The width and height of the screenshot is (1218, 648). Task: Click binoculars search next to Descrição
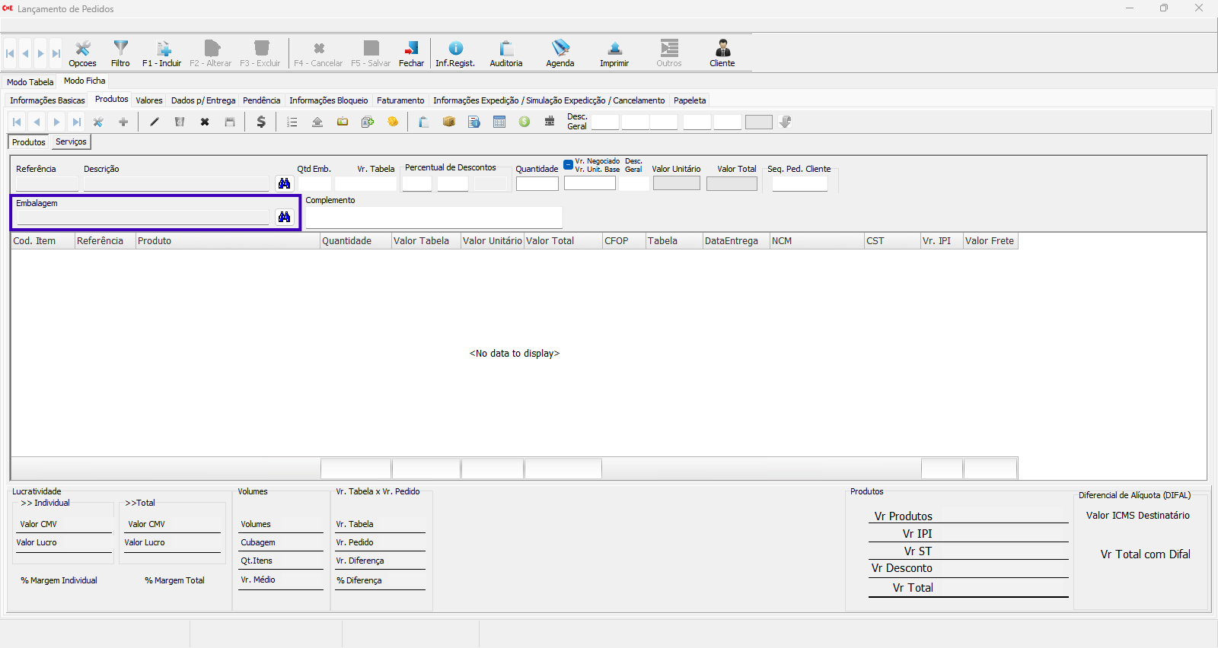(285, 183)
